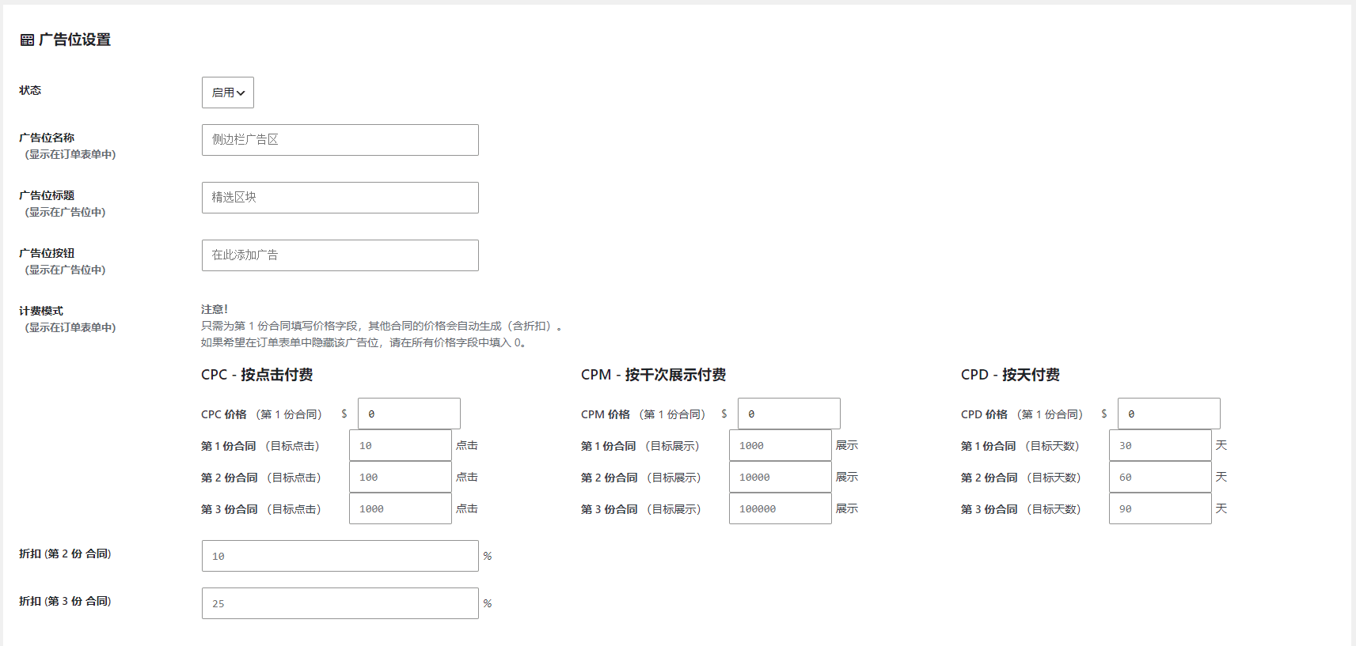This screenshot has width=1356, height=646.
Task: Click the 注意! notice text
Action: 215,309
